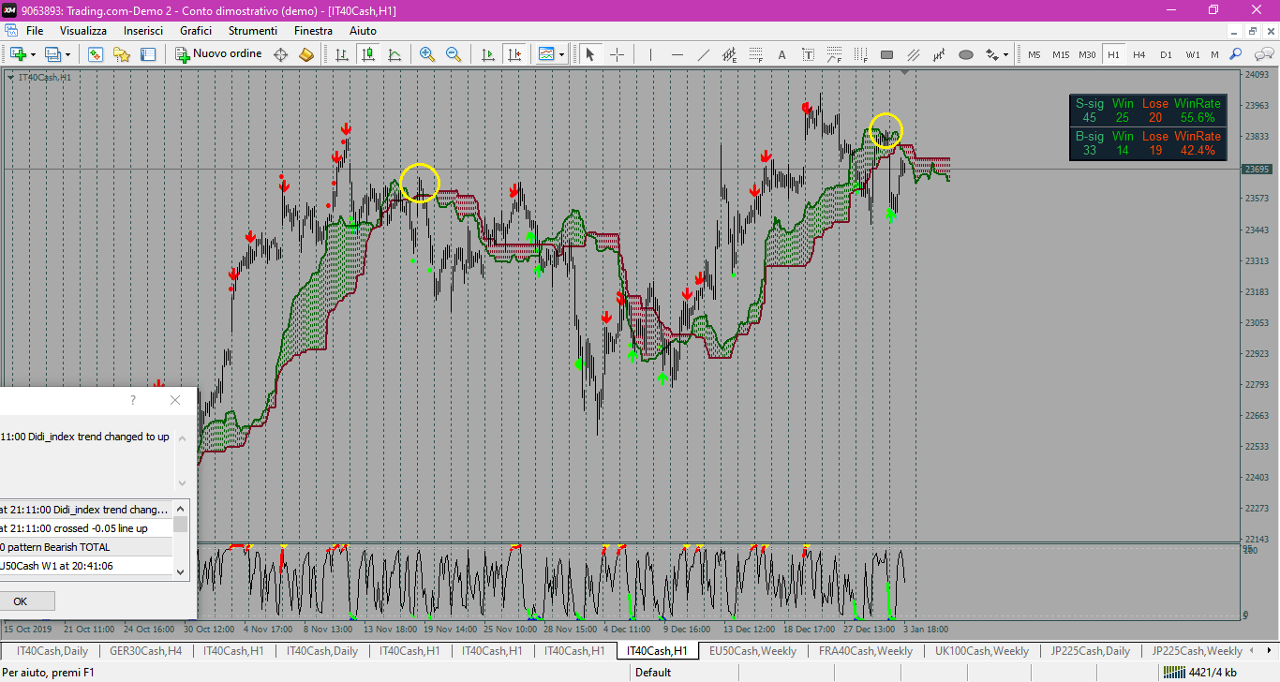The image size is (1280, 682).
Task: Select the Fibonacci retracement tool
Action: click(x=755, y=54)
